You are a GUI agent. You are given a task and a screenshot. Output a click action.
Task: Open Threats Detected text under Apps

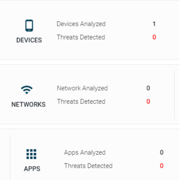coord(88,166)
